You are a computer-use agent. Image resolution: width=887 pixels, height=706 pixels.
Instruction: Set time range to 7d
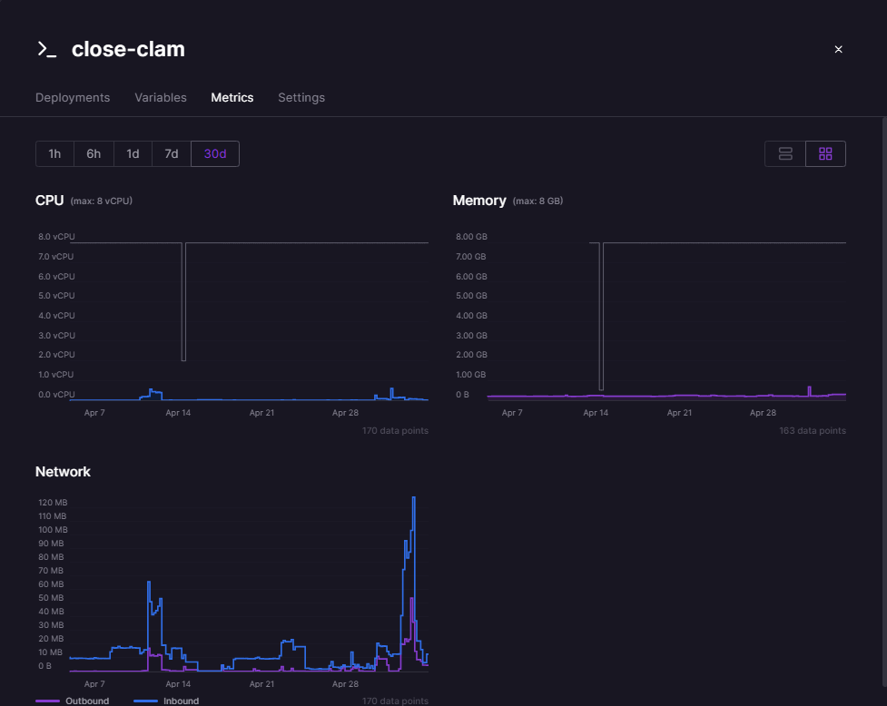pos(172,153)
